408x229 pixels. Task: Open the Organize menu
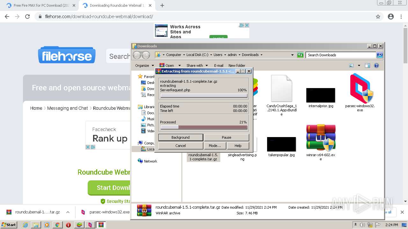(144, 66)
